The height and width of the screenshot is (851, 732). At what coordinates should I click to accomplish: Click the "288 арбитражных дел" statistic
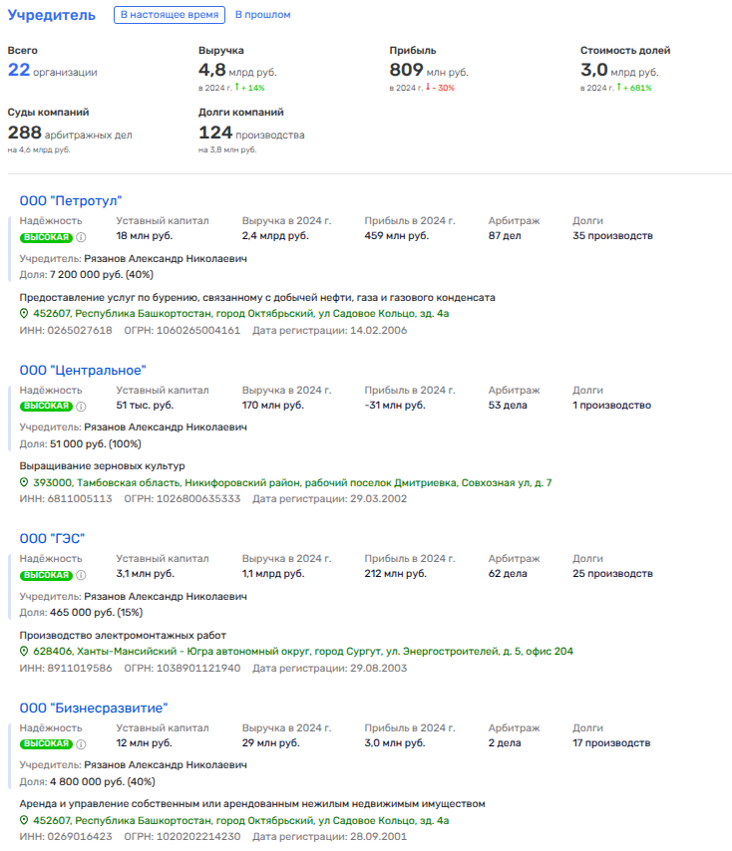click(70, 134)
